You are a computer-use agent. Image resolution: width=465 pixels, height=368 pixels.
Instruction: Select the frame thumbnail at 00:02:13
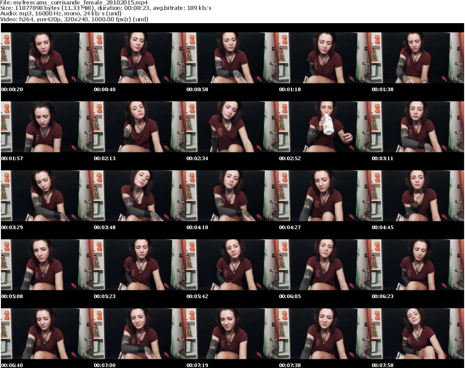(x=140, y=127)
